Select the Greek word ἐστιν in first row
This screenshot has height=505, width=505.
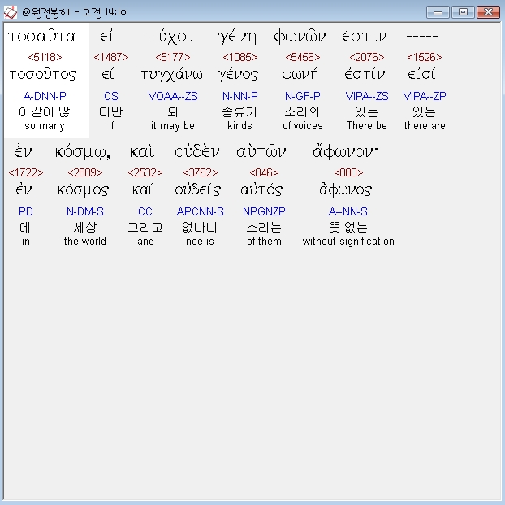click(x=365, y=37)
